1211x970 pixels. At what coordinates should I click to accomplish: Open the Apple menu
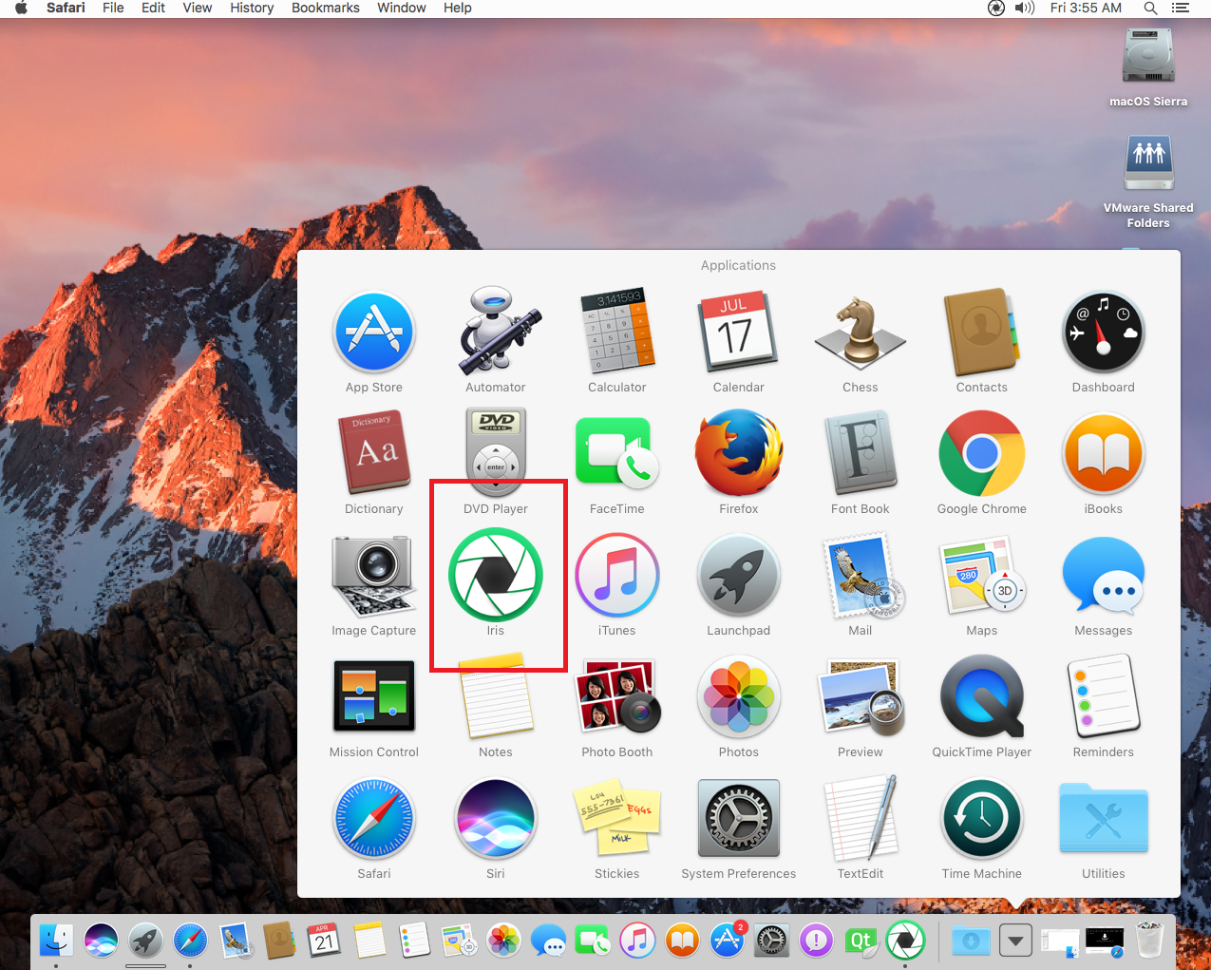[21, 8]
